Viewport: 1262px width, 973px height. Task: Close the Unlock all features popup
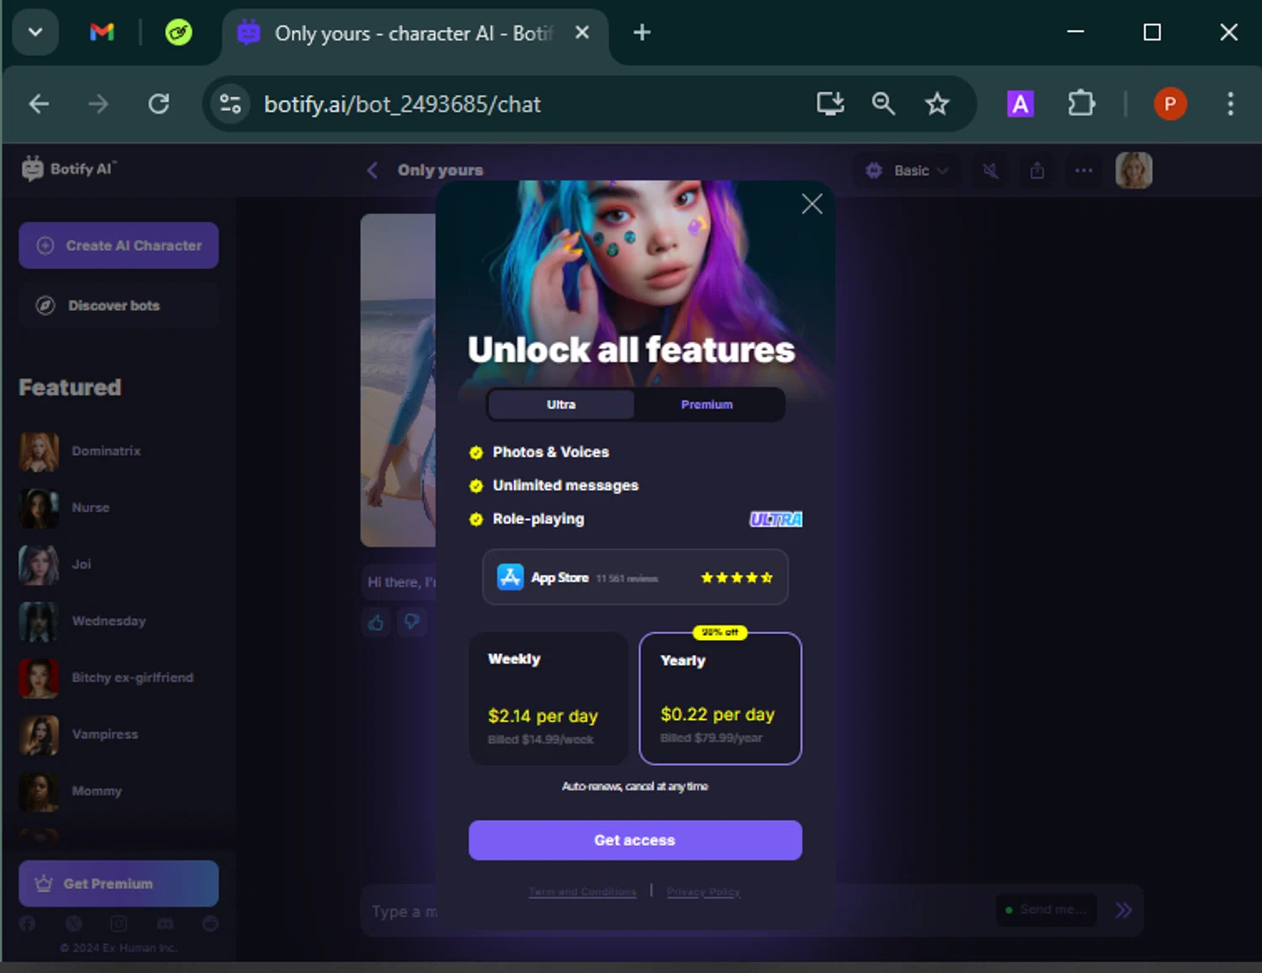[812, 204]
